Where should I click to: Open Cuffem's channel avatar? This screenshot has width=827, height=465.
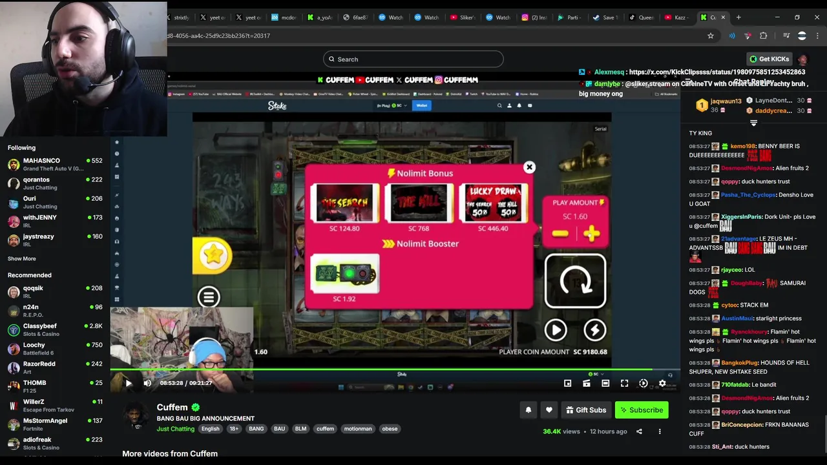click(x=136, y=416)
